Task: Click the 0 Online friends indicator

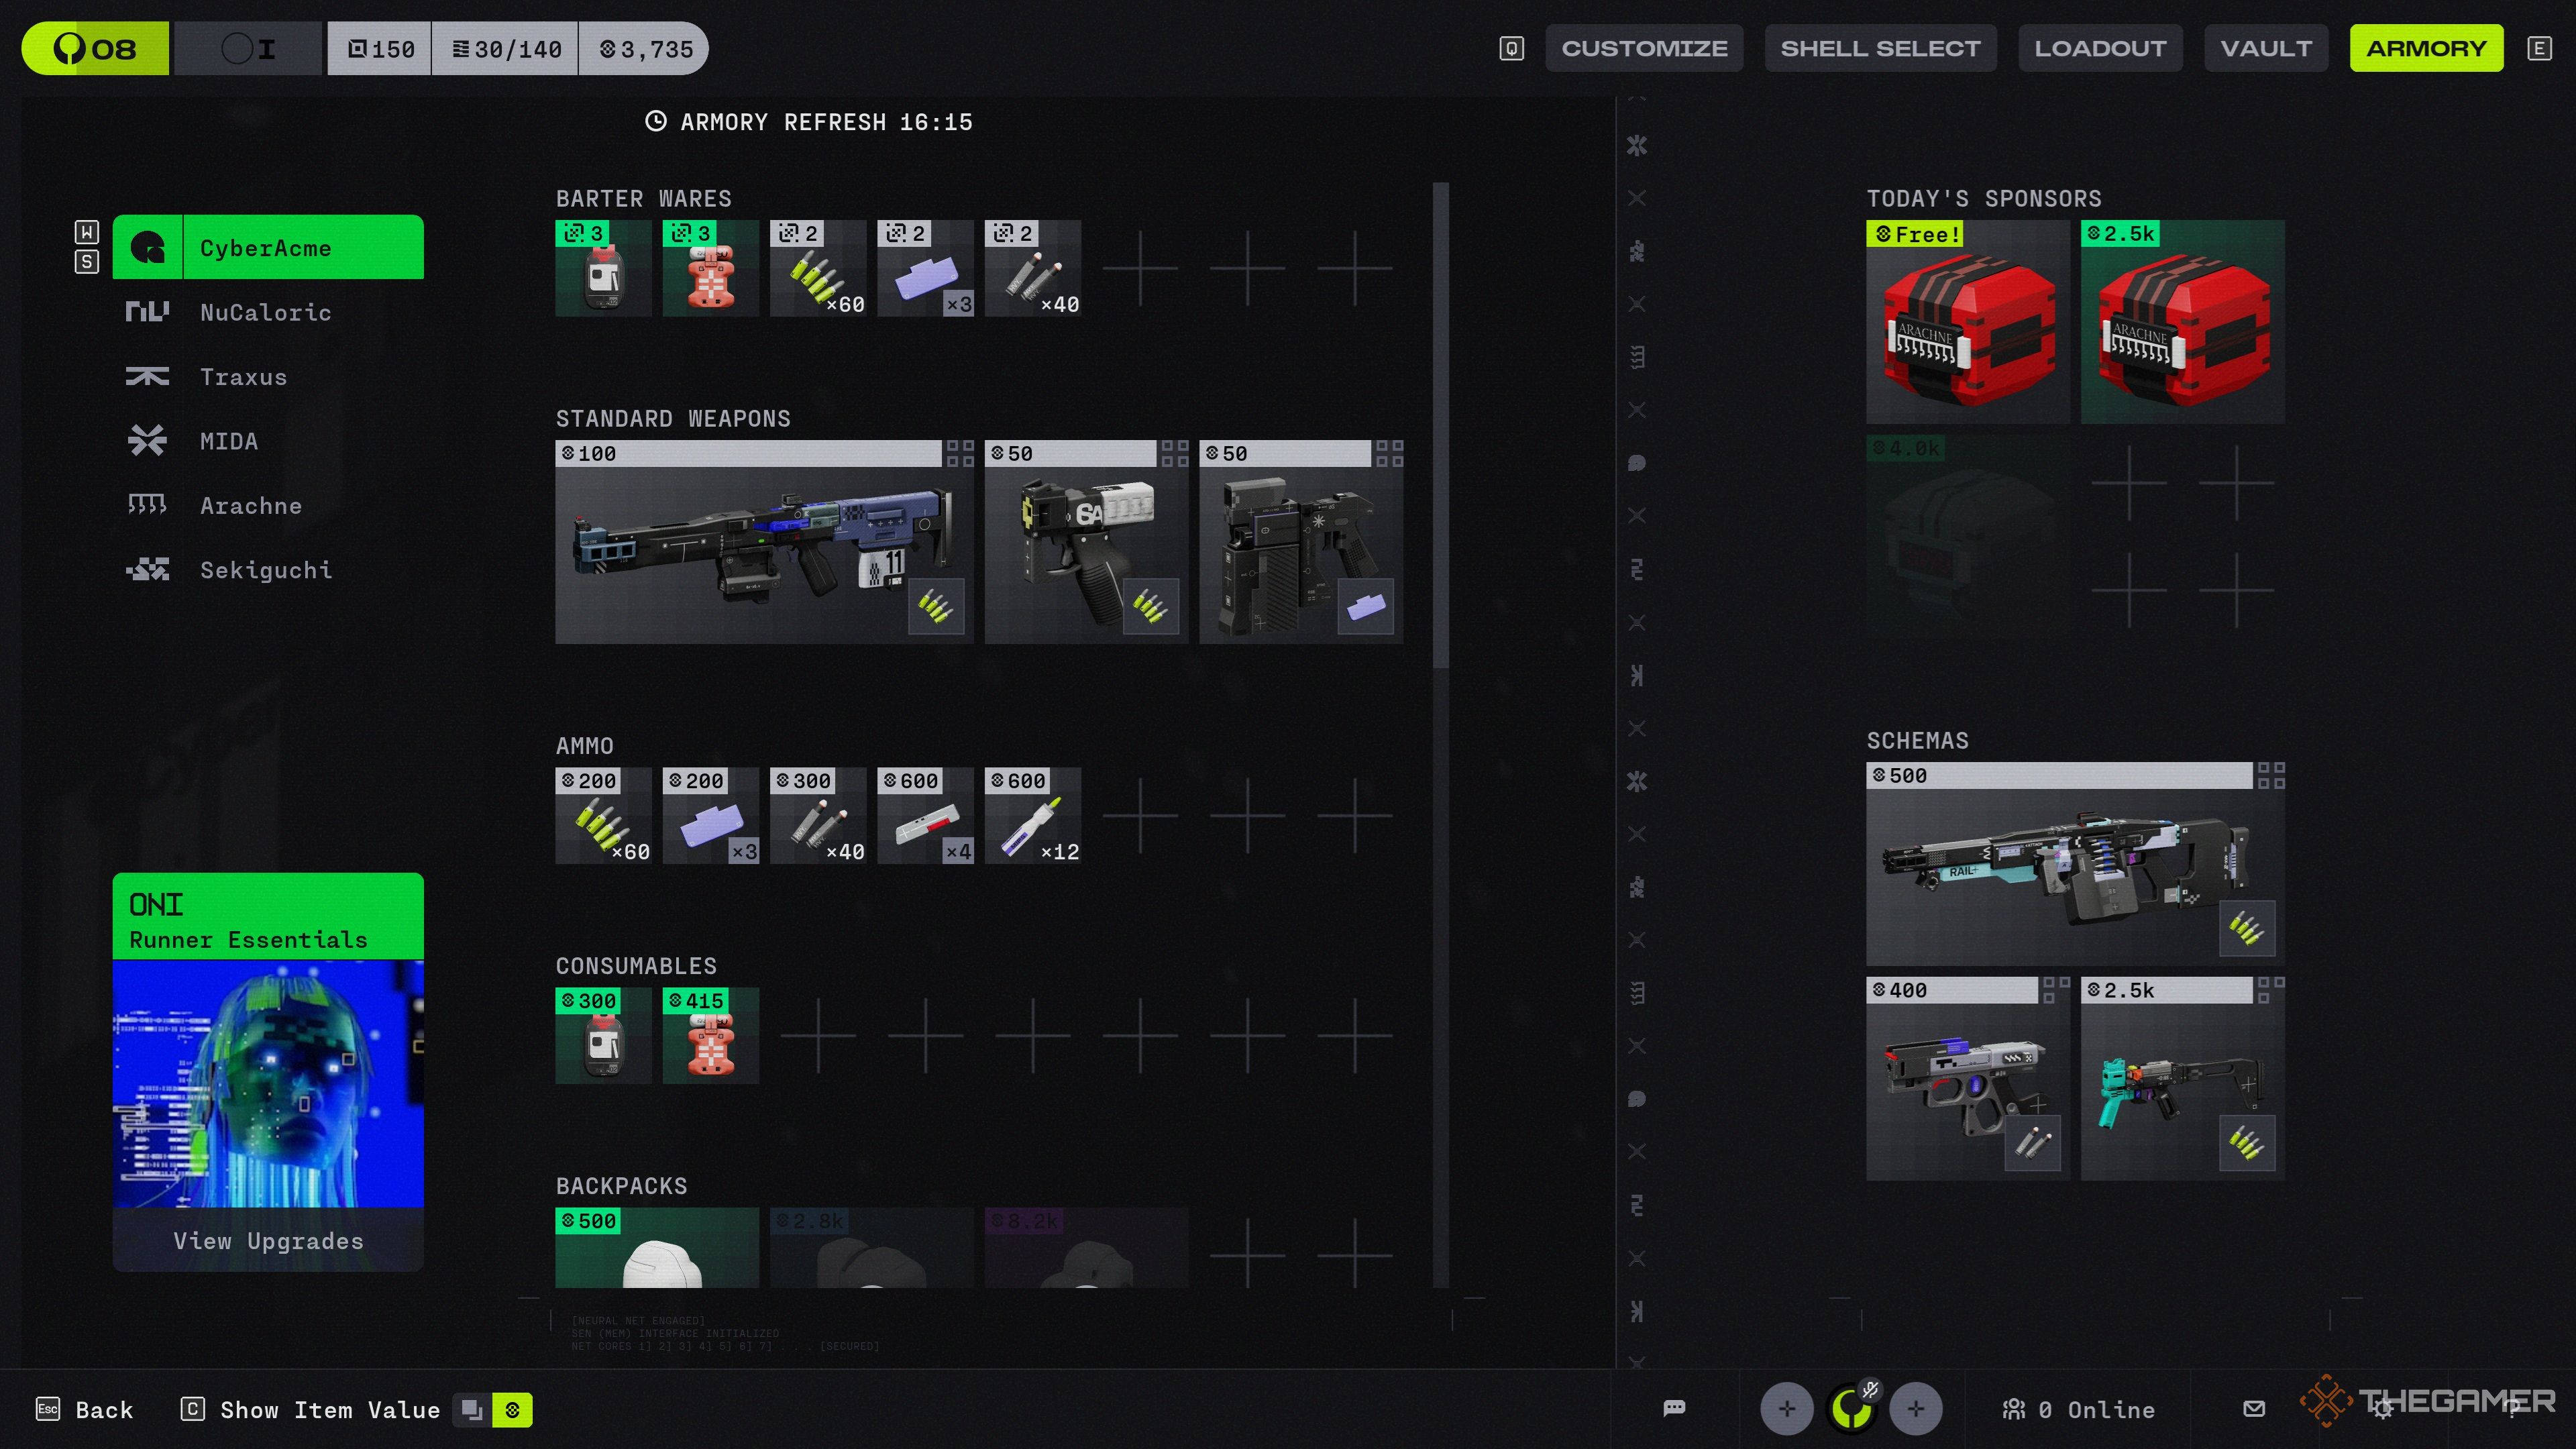Action: click(2078, 1409)
